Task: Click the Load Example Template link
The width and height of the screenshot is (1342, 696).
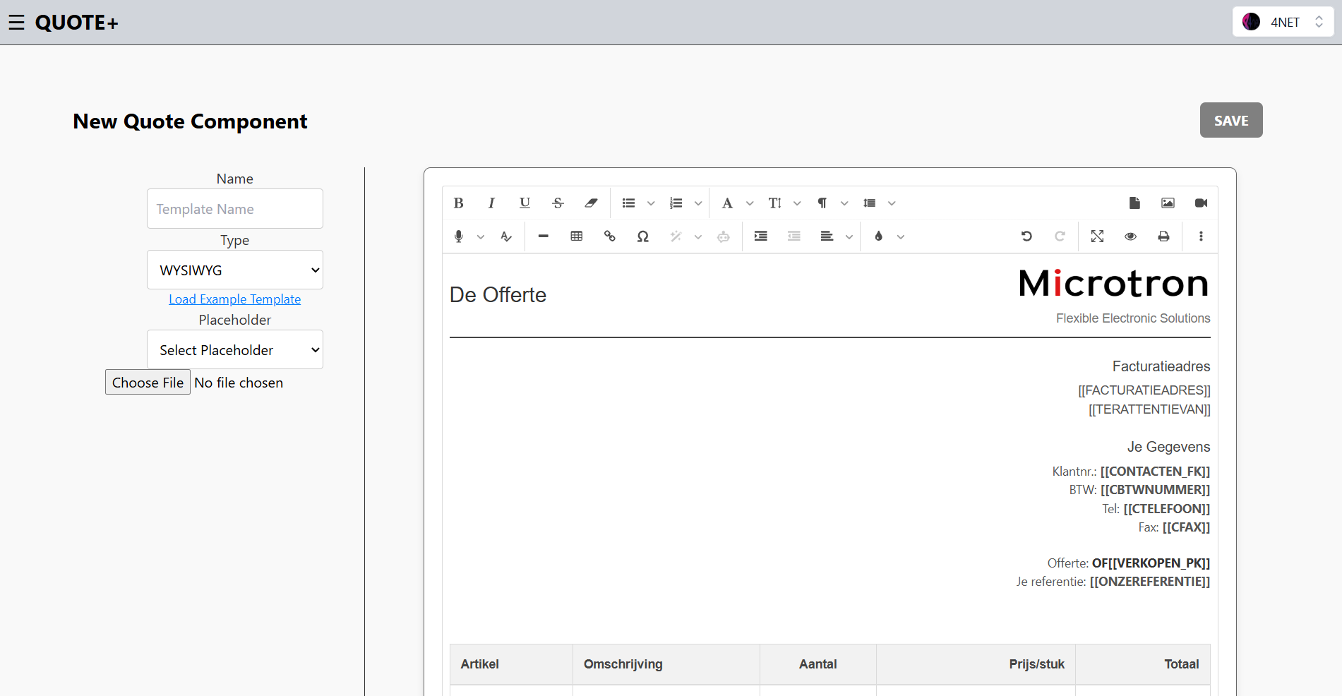Action: 234,299
